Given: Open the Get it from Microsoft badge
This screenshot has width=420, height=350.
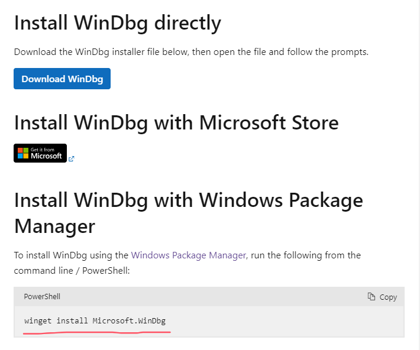Looking at the screenshot, I should (x=40, y=153).
